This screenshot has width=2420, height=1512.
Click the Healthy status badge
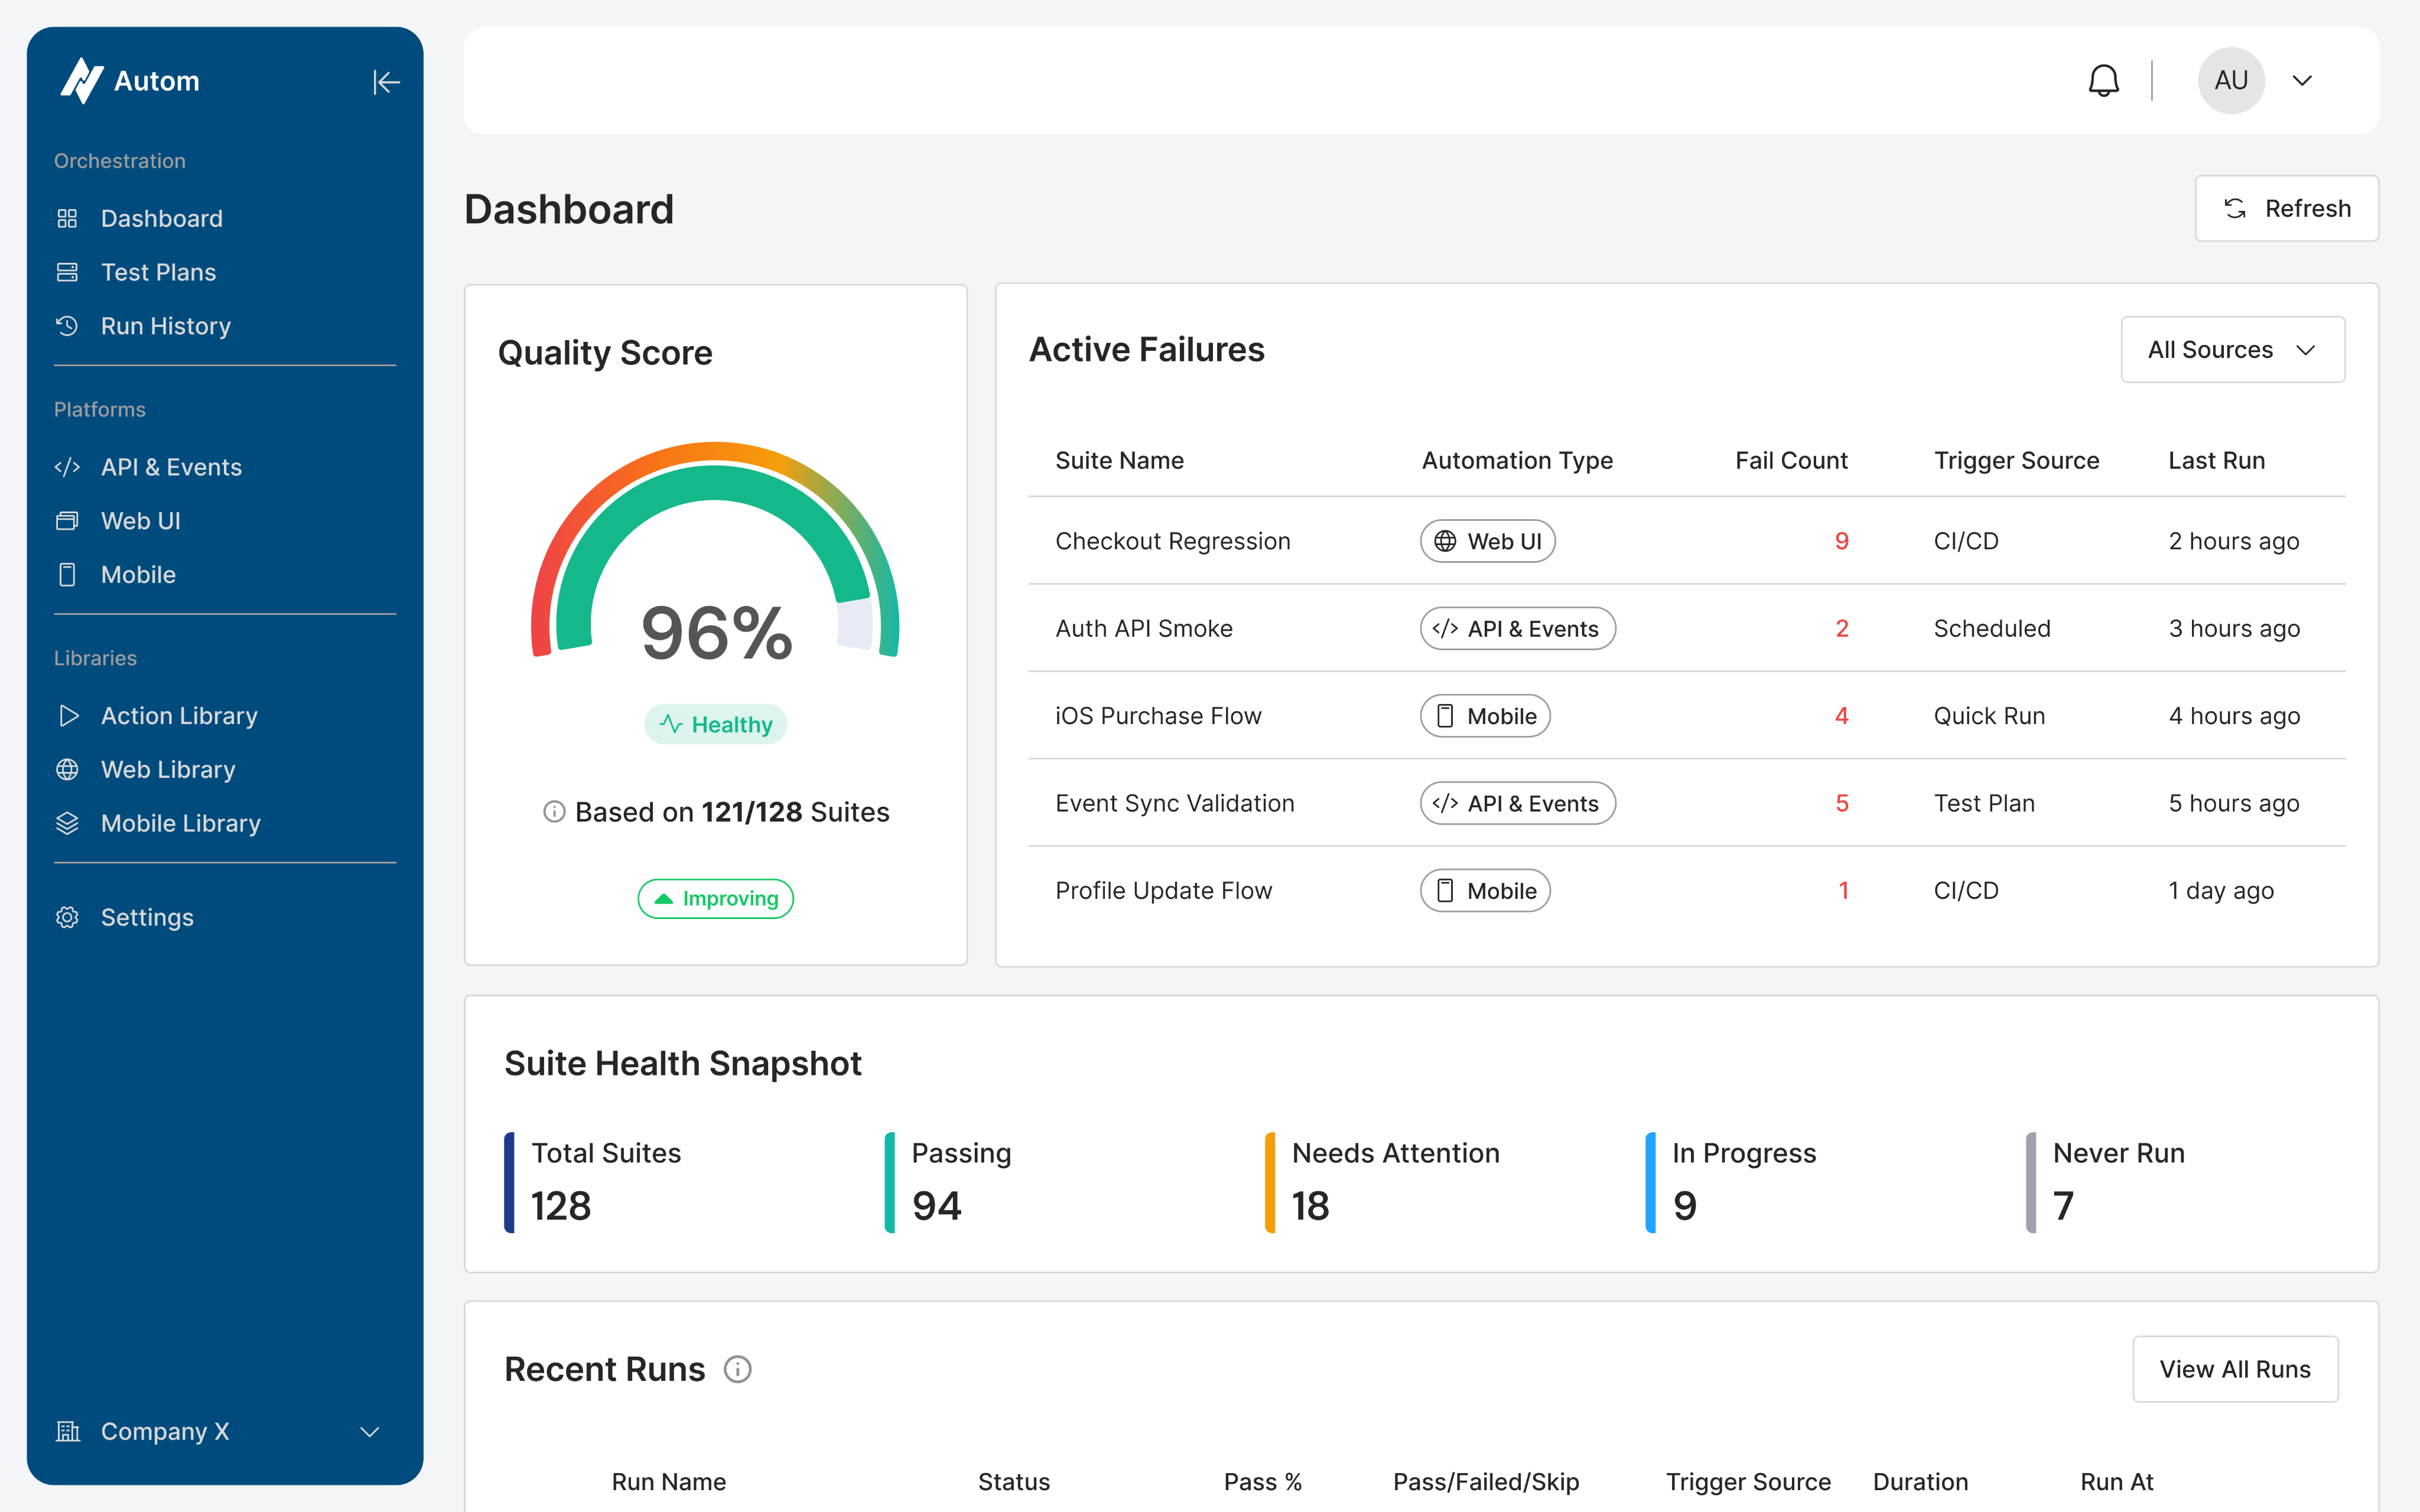[716, 724]
